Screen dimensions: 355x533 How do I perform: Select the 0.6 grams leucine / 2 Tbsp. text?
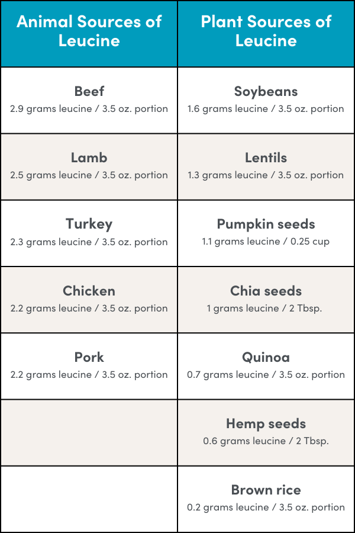(266, 441)
